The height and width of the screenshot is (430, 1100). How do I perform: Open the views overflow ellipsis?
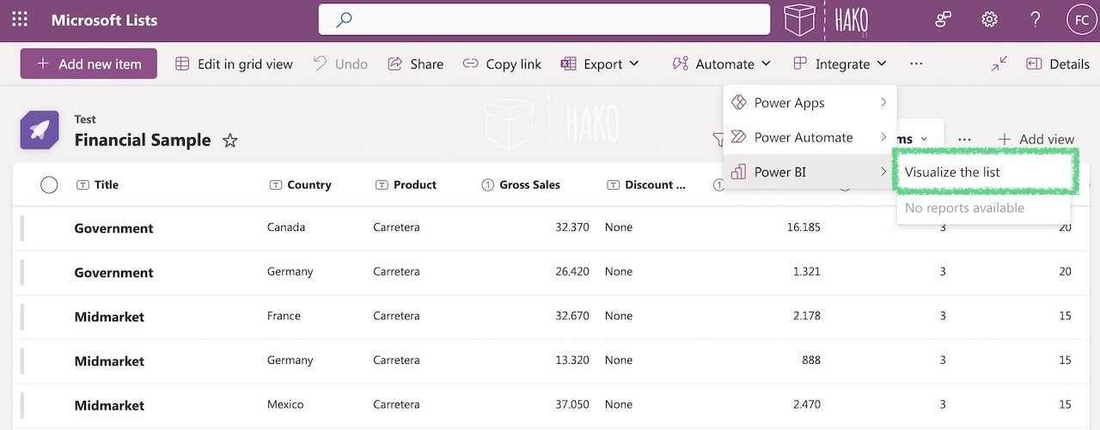[x=964, y=139]
